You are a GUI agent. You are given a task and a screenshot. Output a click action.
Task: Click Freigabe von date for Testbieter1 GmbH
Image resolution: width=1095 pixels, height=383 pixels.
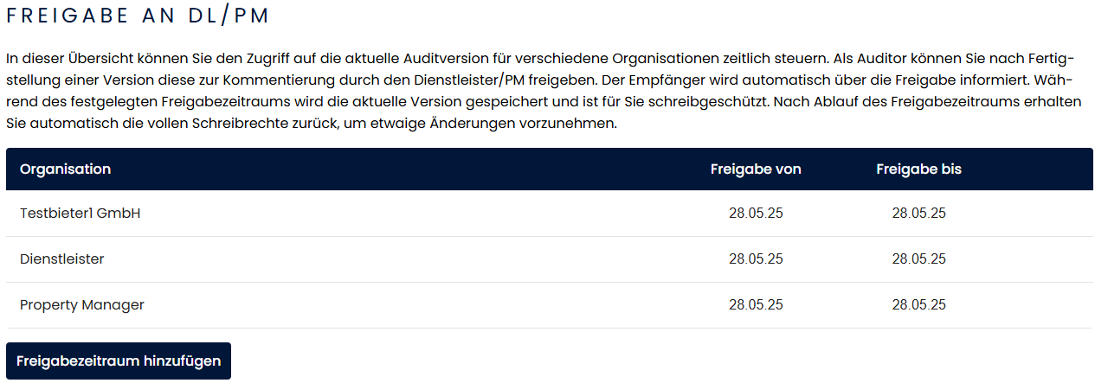756,214
